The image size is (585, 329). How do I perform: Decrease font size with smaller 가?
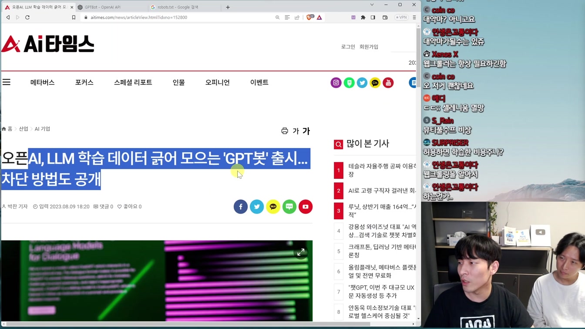pyautogui.click(x=296, y=131)
